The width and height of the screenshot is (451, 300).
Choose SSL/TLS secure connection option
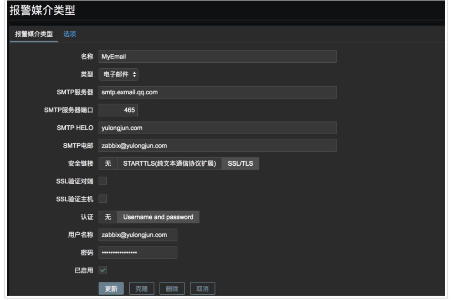240,163
